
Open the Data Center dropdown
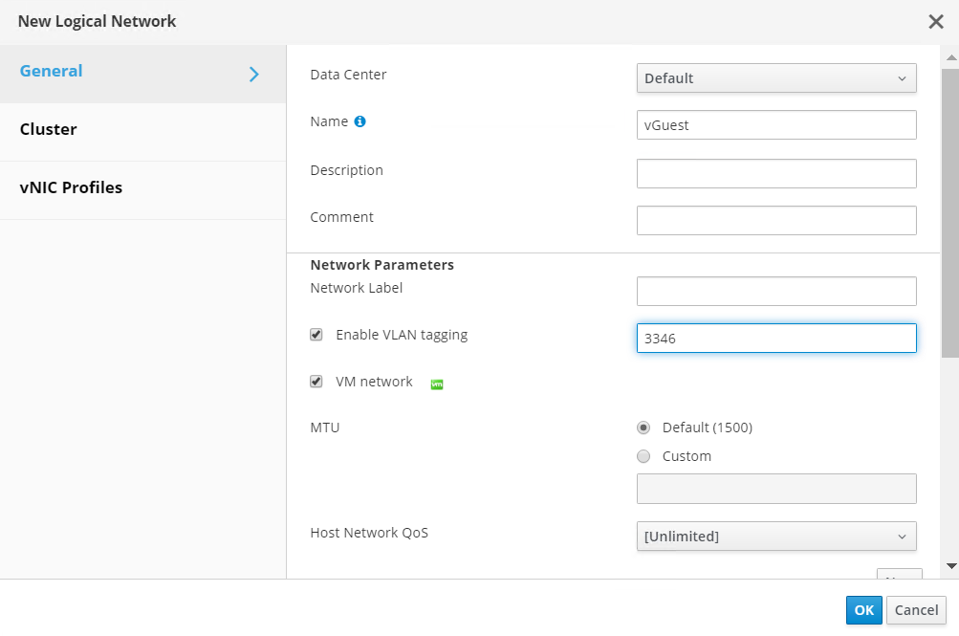[x=776, y=78]
